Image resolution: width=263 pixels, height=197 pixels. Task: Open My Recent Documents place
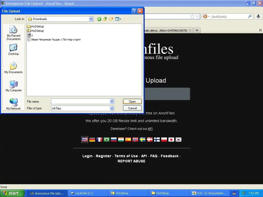(14, 33)
